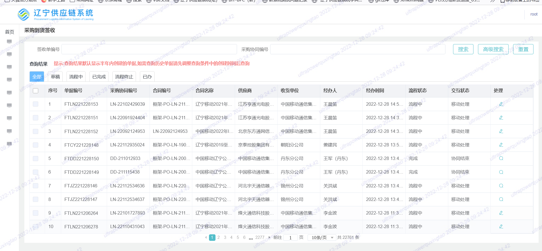Select the checkbox for FTLN221206264
542x251 pixels.
pos(35,213)
